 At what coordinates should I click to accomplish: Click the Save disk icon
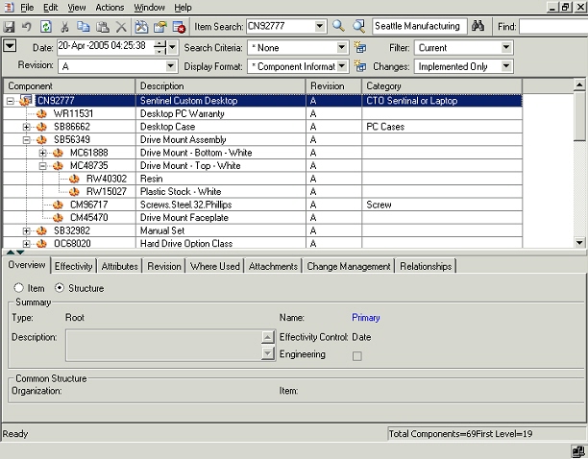pos(9,27)
